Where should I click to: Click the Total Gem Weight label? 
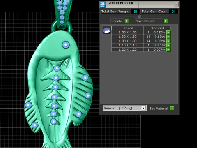pyautogui.click(x=115, y=12)
